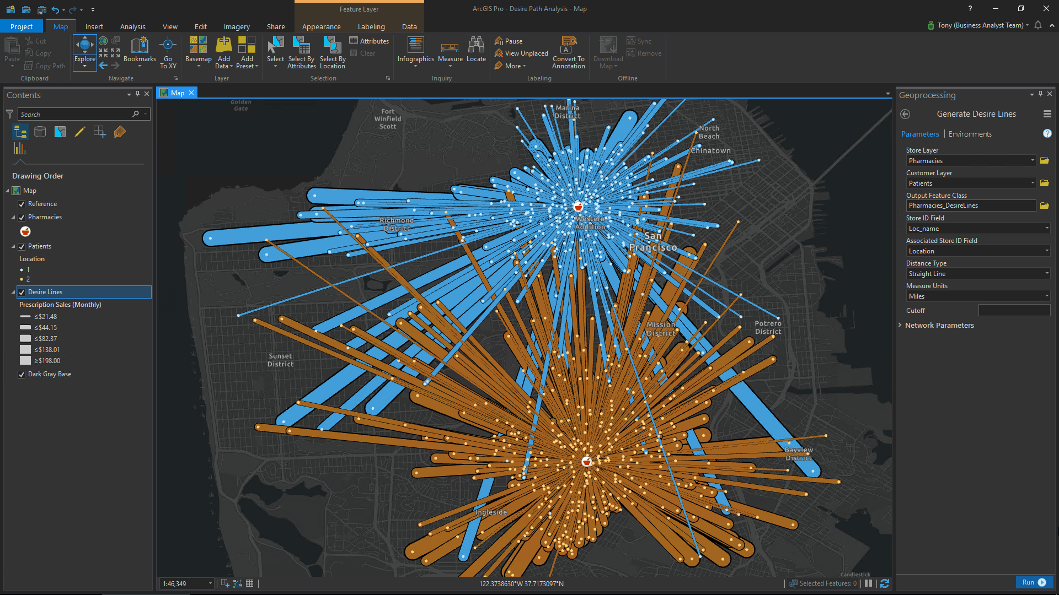Open the Store ID Field dropdown
This screenshot has width=1059, height=595.
[1047, 228]
